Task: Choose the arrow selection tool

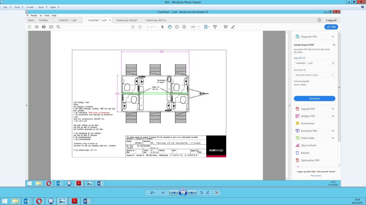Action: [x=162, y=27]
